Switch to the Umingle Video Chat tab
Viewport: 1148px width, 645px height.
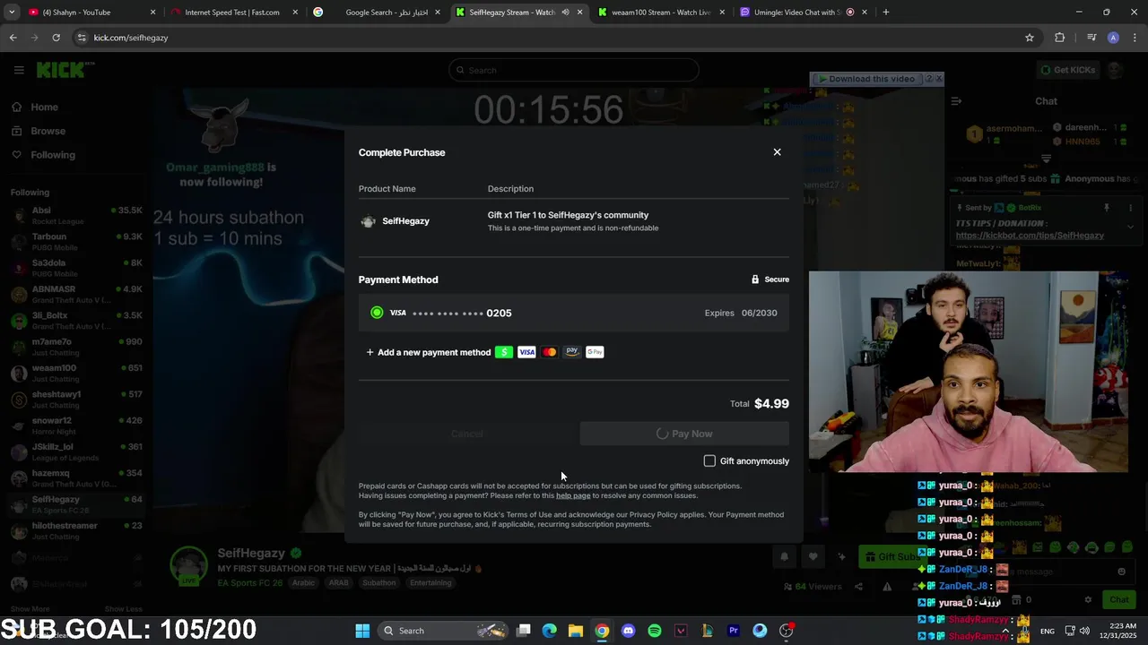pos(803,13)
